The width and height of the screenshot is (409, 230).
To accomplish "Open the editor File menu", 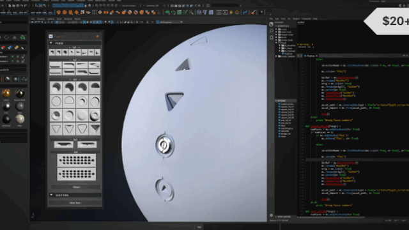I will 271,19.
